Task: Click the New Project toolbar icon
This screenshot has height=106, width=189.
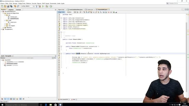Action: coord(5,6)
